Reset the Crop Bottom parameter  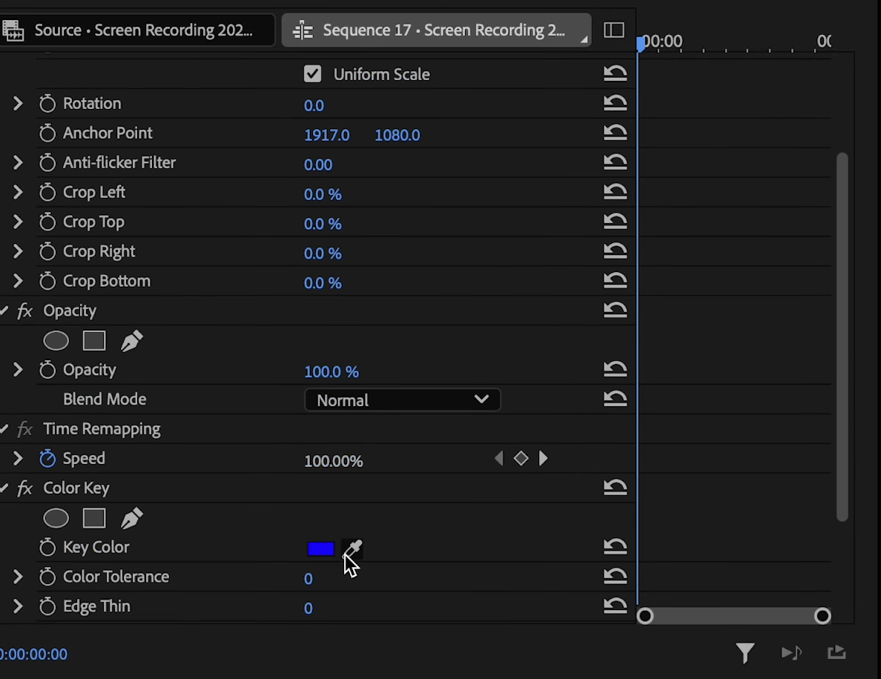[x=616, y=281]
